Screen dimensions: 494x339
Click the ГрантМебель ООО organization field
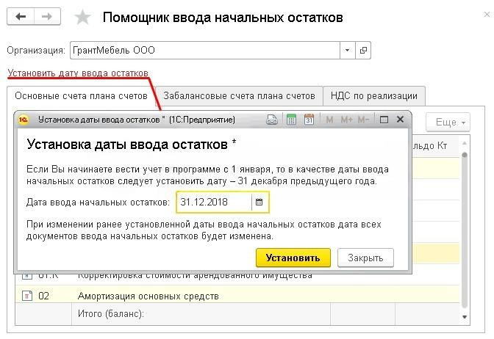[205, 51]
